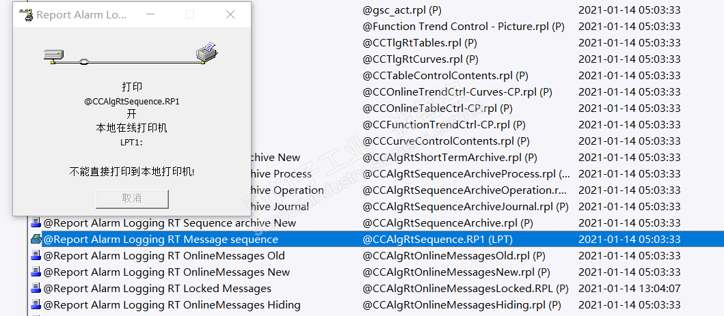Click the icon beside Sequence archive New
This screenshot has width=724, height=316.
(x=36, y=223)
